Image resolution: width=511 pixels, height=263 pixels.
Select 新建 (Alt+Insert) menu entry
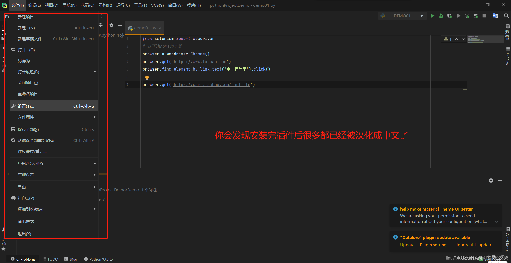point(54,28)
